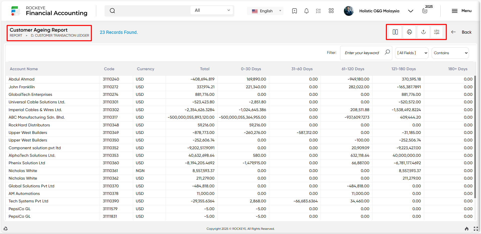Expand the Holistic O&G Malaysia company chevron

tap(411, 11)
